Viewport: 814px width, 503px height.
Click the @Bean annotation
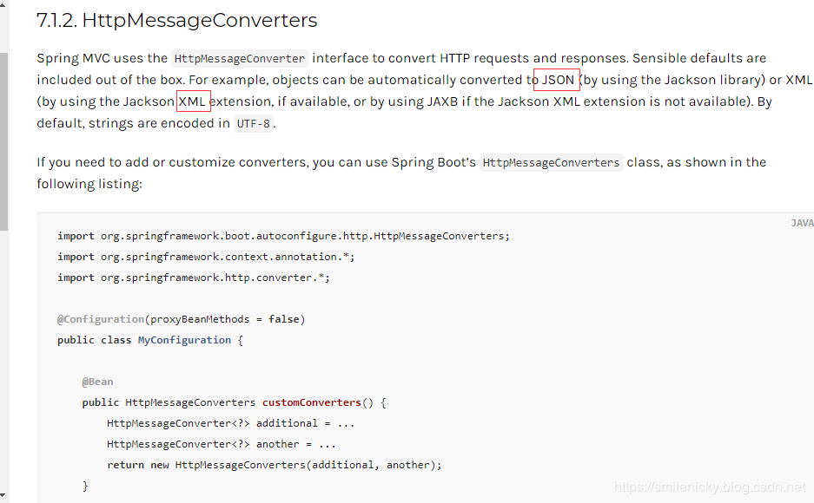click(97, 382)
